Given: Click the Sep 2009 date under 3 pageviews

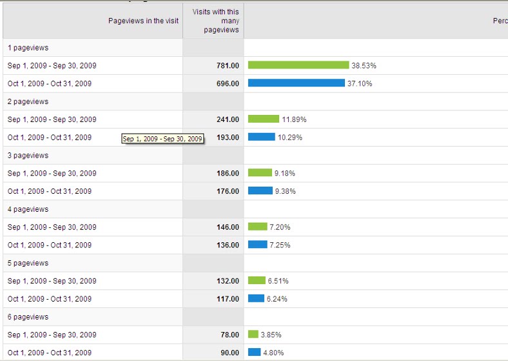Looking at the screenshot, I should tap(52, 173).
